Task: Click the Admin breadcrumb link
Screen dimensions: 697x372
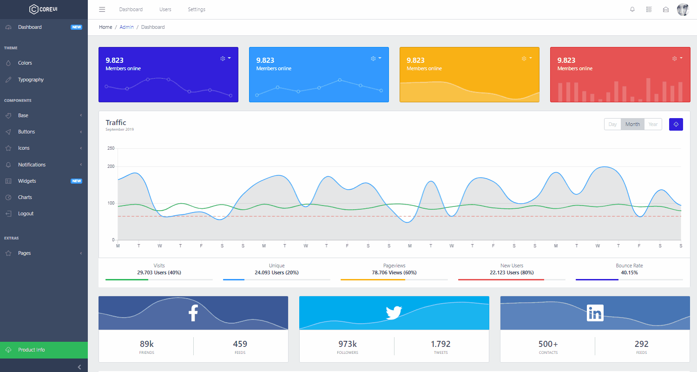Action: (126, 27)
